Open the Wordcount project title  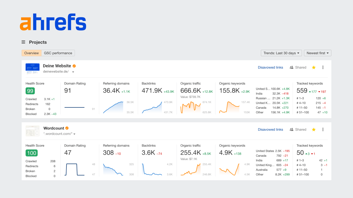[54, 128]
